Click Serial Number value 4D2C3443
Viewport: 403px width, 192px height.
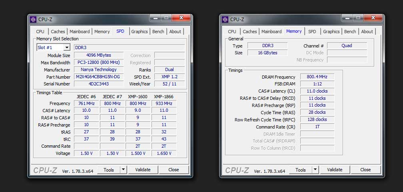99,84
